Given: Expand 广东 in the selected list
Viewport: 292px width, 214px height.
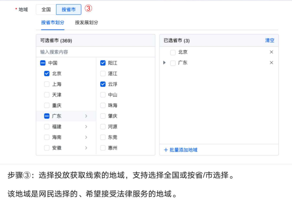Looking at the screenshot, I should (164, 63).
